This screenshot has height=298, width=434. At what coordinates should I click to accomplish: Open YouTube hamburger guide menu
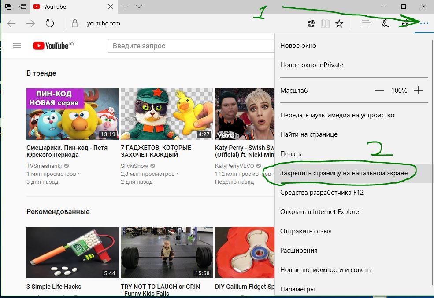coord(17,46)
